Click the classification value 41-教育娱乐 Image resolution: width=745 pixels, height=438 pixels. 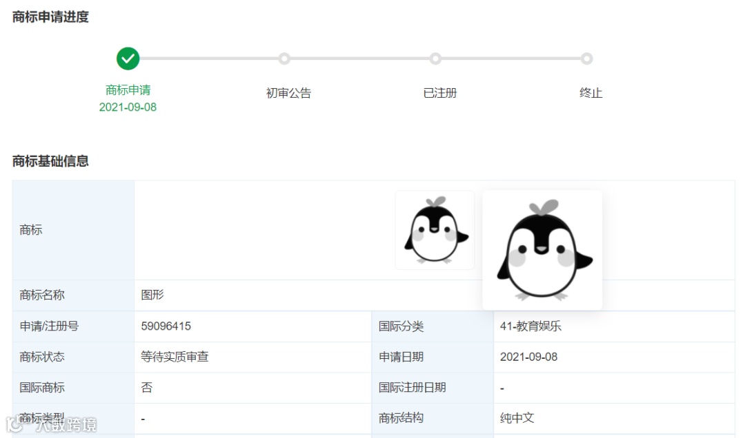530,326
